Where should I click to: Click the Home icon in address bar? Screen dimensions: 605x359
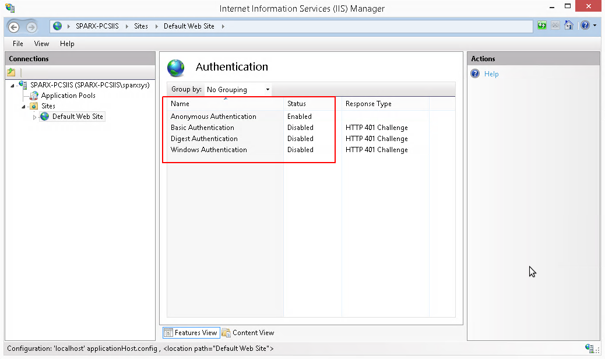569,26
